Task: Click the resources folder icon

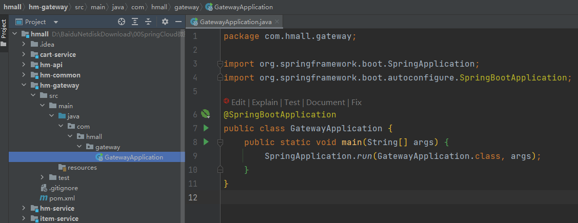Action: click(x=62, y=168)
